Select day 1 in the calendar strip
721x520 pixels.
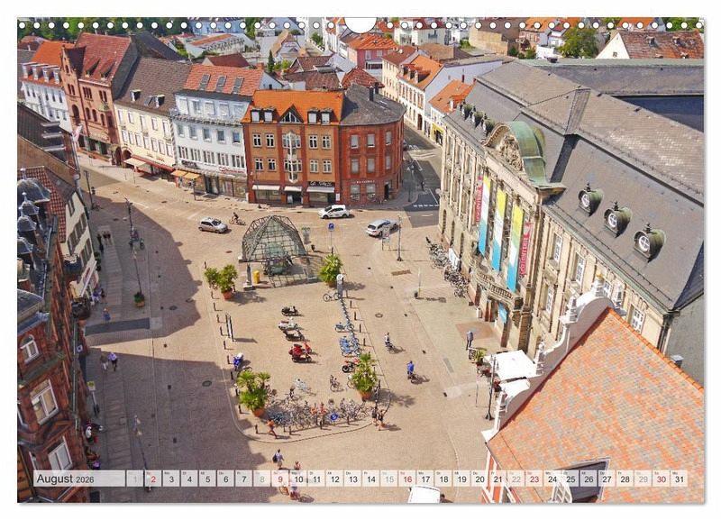tap(134, 479)
